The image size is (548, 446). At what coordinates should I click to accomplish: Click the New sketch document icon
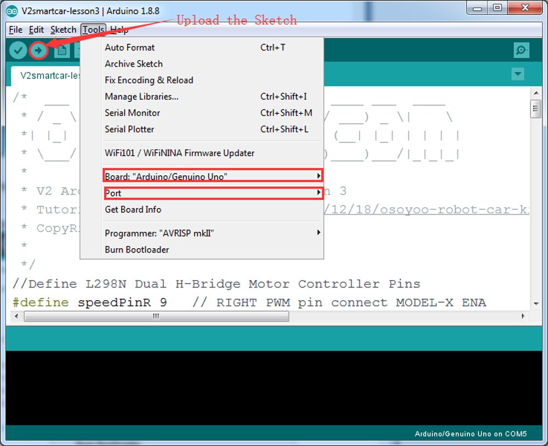[x=62, y=50]
